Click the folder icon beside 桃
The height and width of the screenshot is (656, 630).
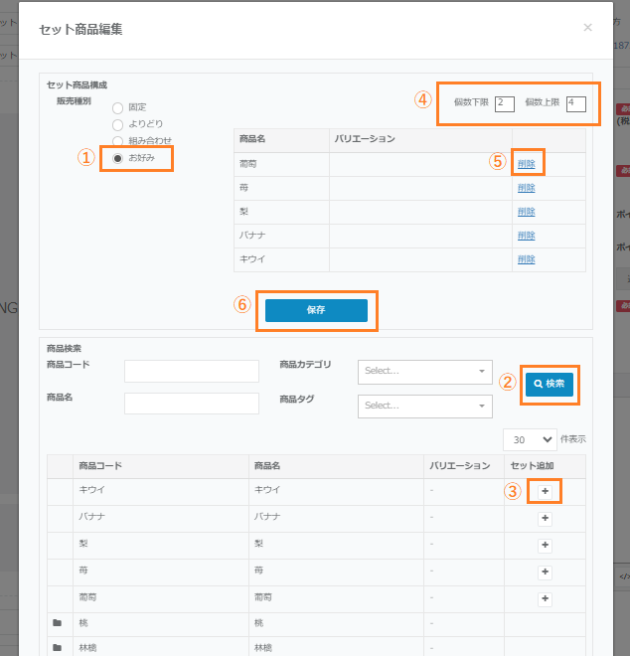coord(58,623)
